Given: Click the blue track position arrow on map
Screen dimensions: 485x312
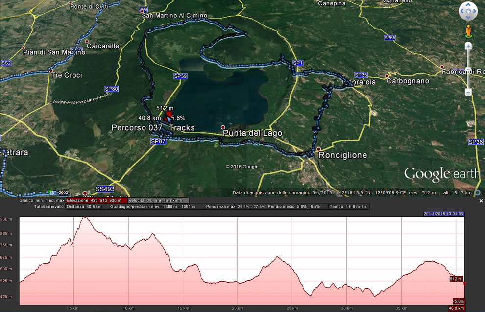Looking at the screenshot, I should (x=168, y=119).
